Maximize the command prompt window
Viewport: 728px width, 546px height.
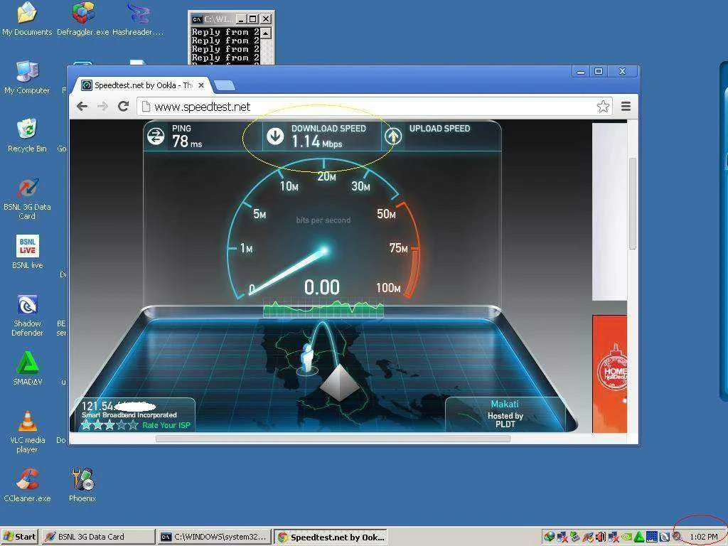(x=252, y=19)
